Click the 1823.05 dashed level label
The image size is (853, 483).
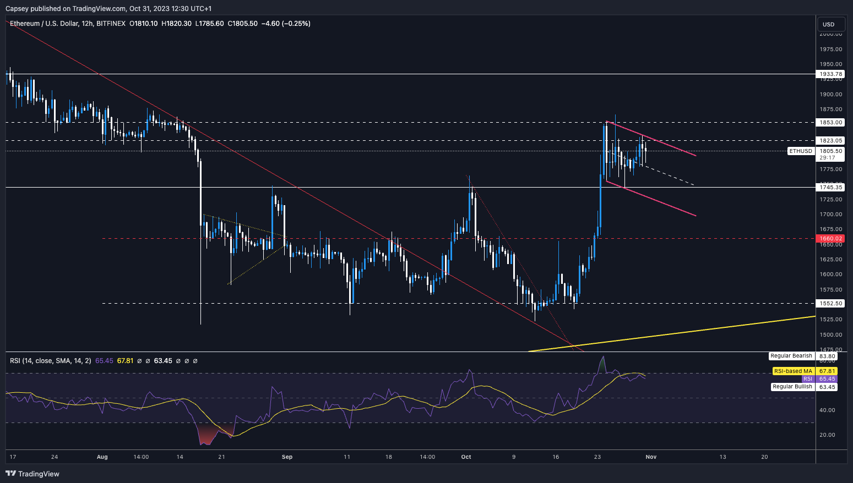coord(830,141)
